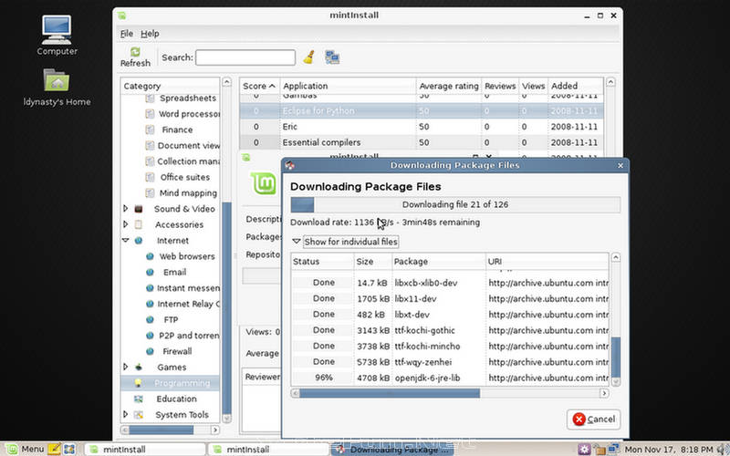The image size is (730, 456).
Task: Select the Instant messengers category
Action: 188,288
